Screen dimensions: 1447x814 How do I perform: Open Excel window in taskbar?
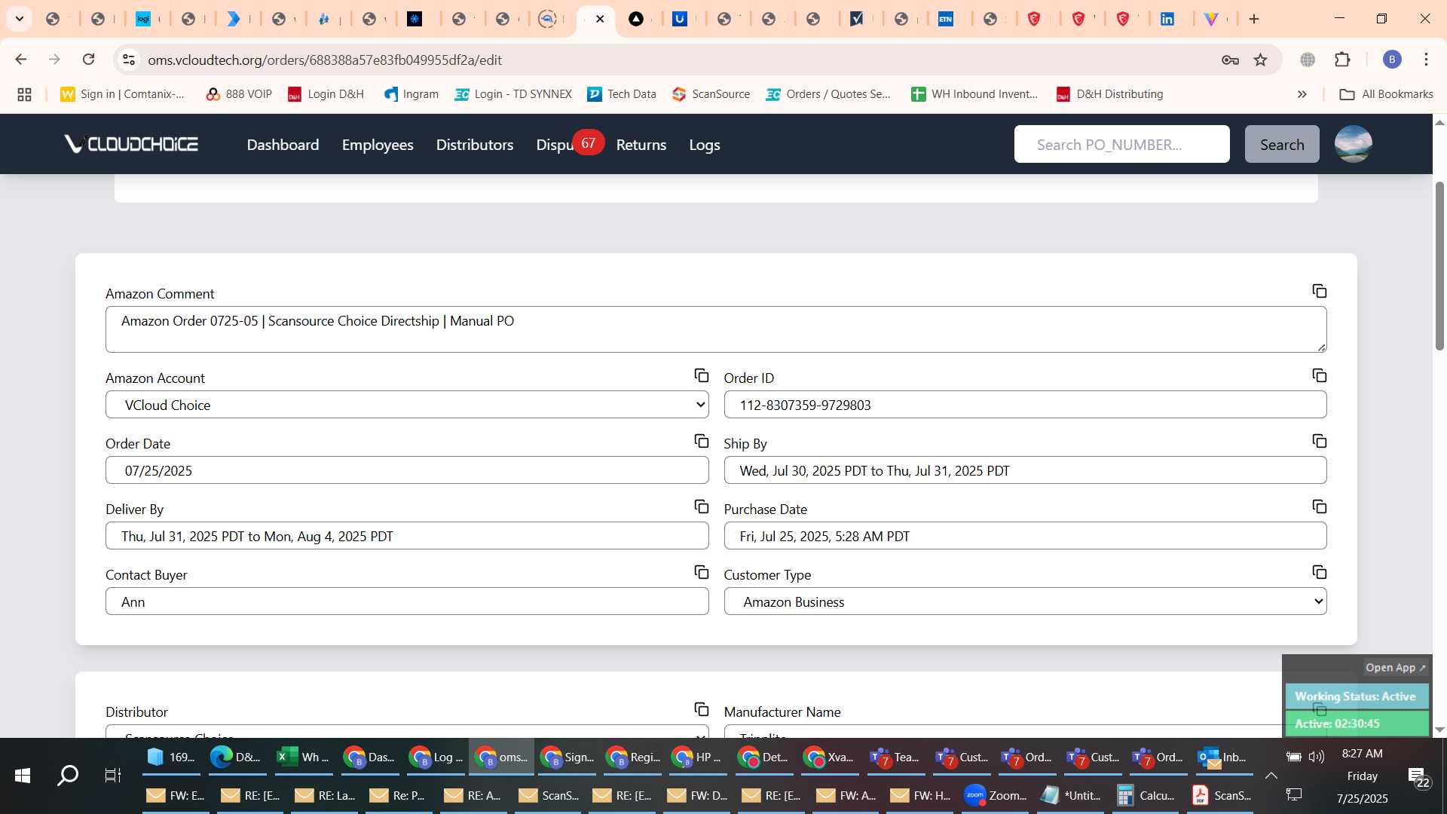click(x=302, y=757)
